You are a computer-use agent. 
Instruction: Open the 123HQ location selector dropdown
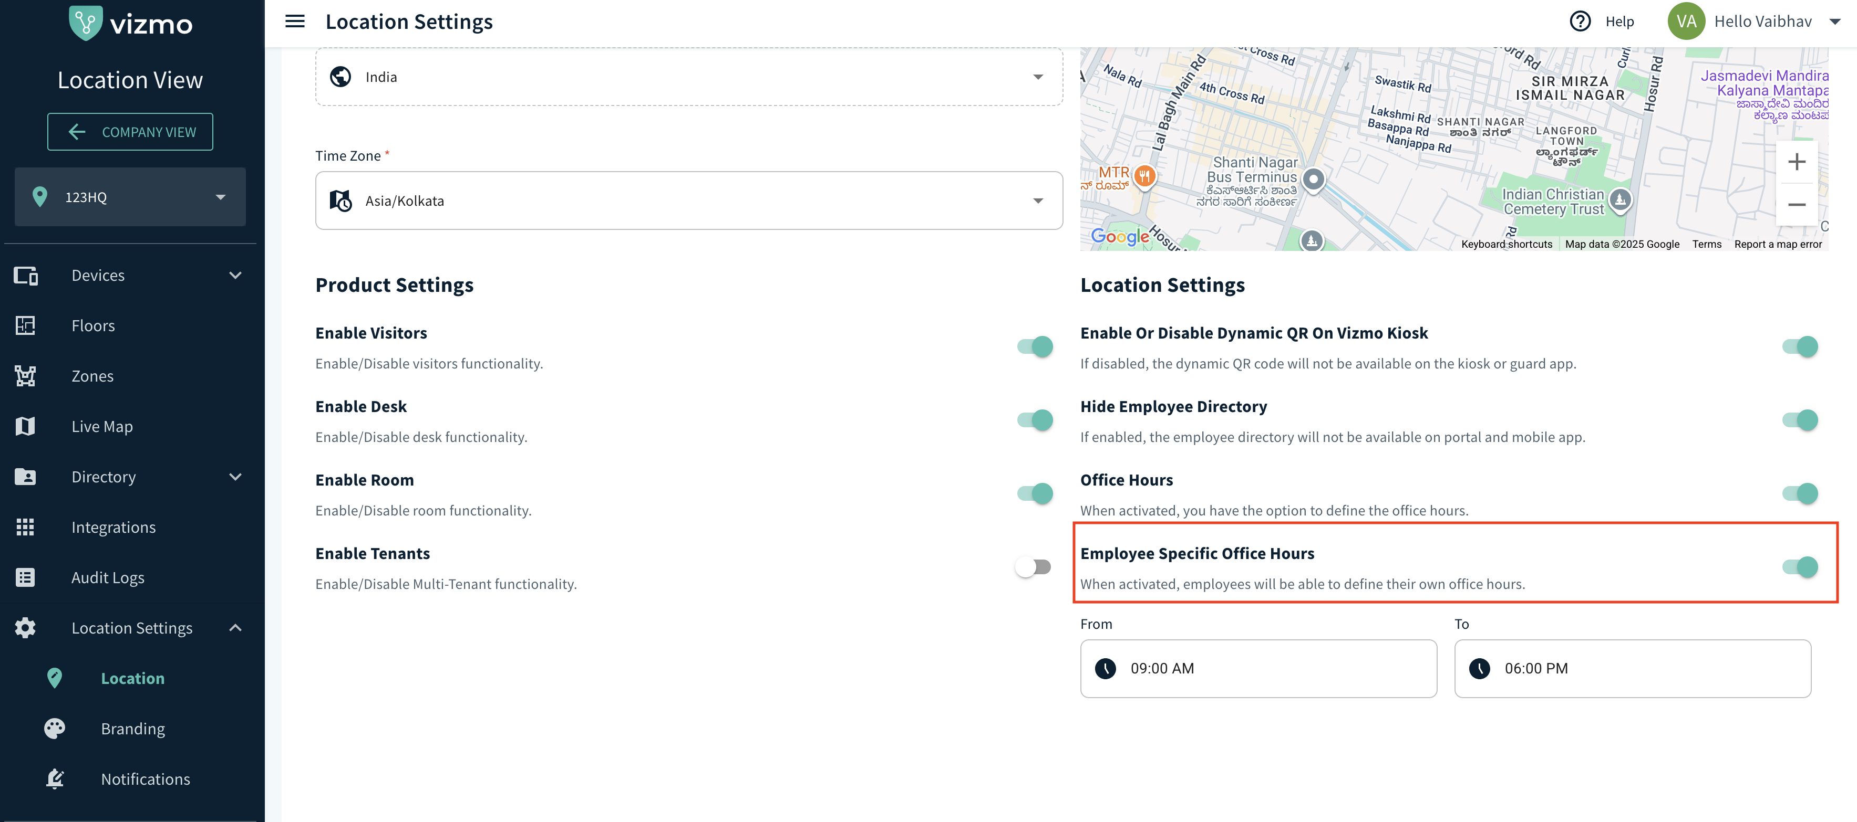(130, 197)
